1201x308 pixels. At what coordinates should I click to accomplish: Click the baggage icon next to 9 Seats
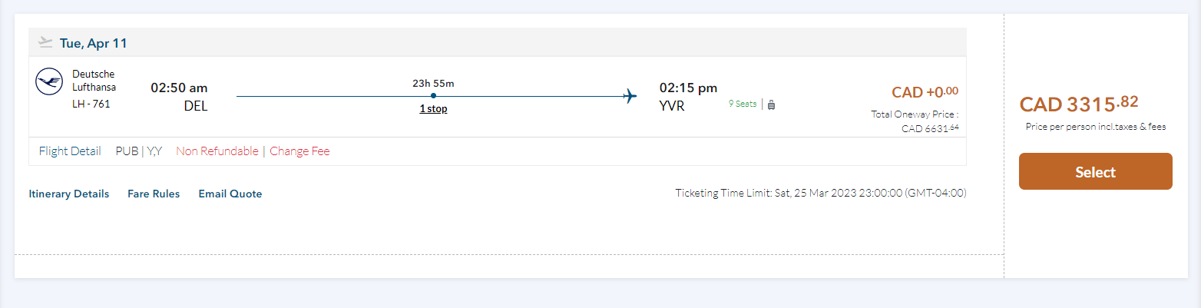point(771,104)
